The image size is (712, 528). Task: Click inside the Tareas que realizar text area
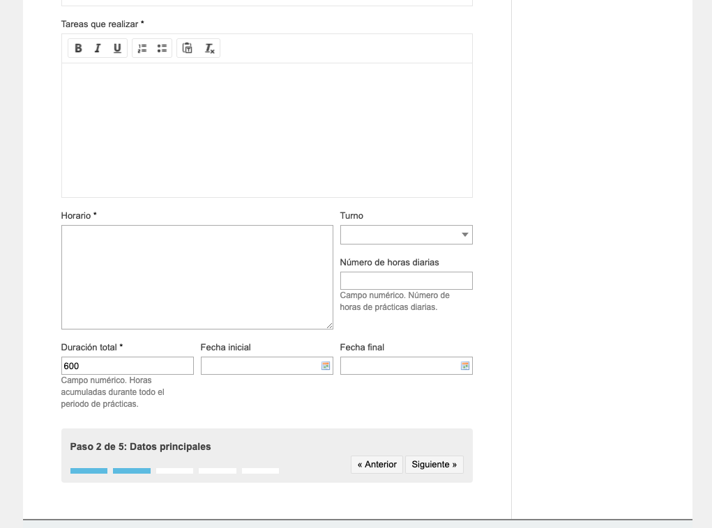coord(266,130)
